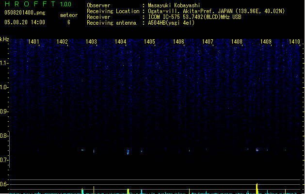Screen dimensions: 305x194
Task: Click the yellow intensity spike just after 1403
Action: pos(94,190)
